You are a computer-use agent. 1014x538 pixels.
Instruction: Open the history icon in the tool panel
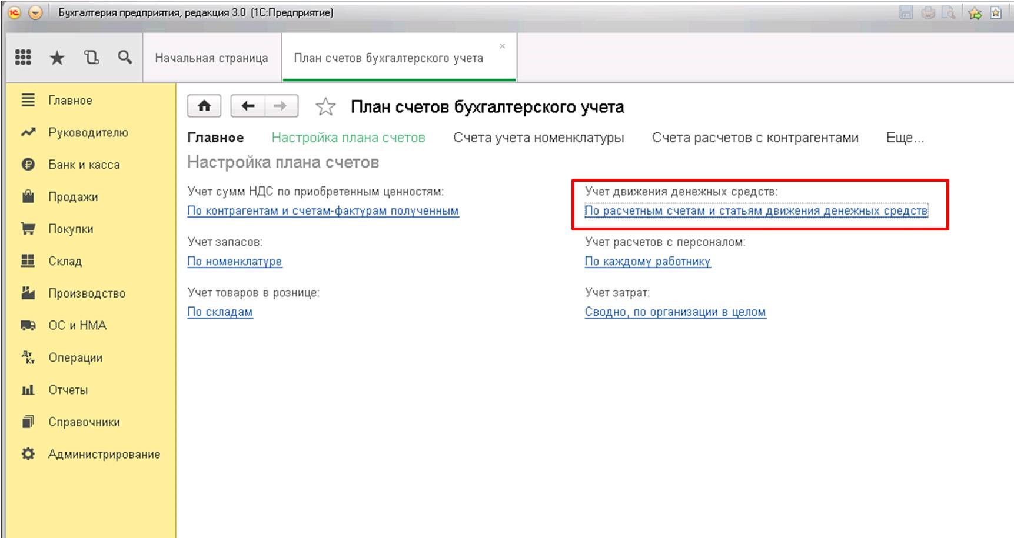(91, 58)
